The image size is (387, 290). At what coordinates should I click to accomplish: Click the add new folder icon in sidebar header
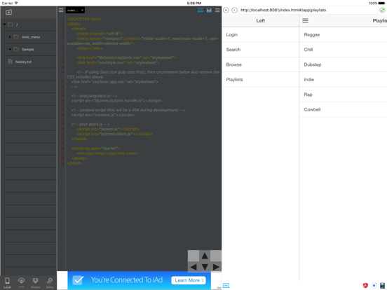9,12
